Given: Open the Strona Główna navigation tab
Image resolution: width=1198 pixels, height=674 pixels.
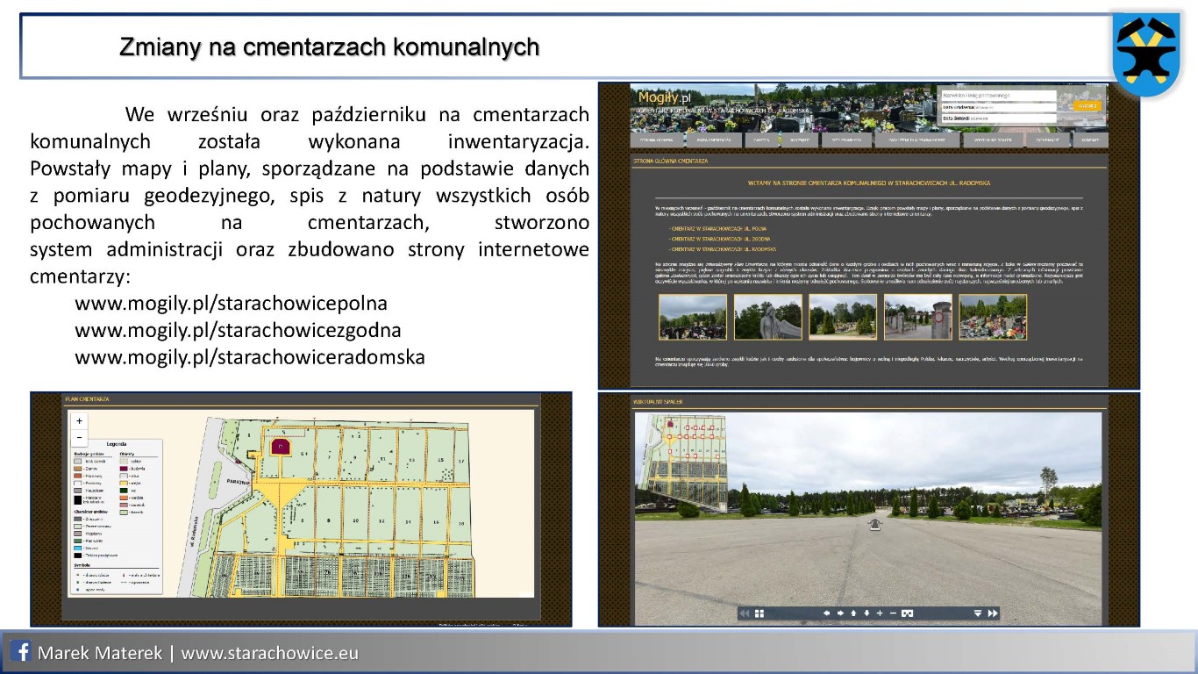Looking at the screenshot, I should (x=655, y=140).
